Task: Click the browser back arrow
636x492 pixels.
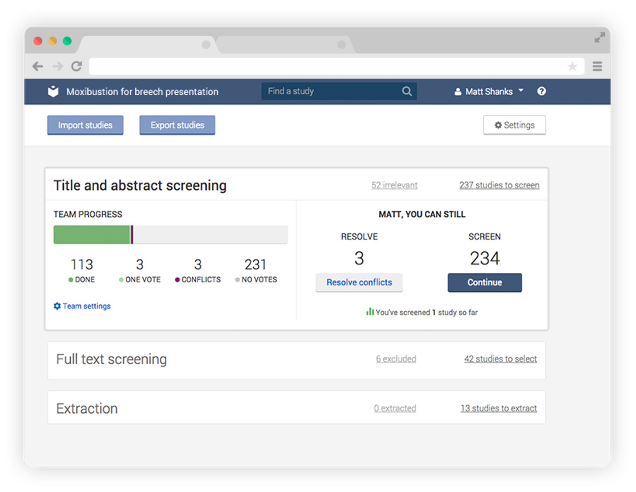Action: pos(38,66)
